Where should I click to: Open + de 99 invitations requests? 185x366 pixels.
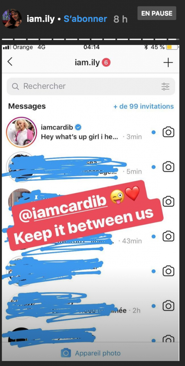tap(143, 107)
